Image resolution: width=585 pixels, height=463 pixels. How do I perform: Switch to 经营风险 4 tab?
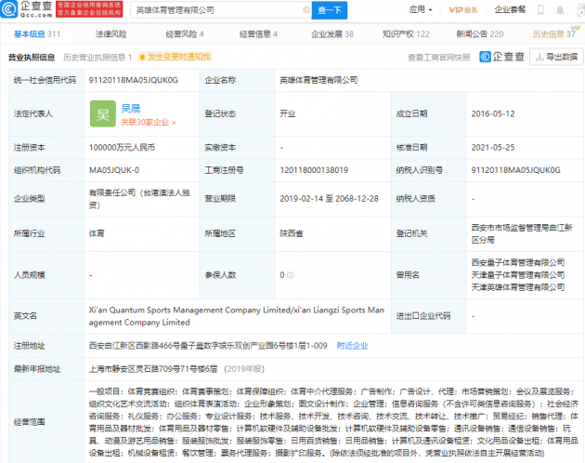tap(185, 34)
